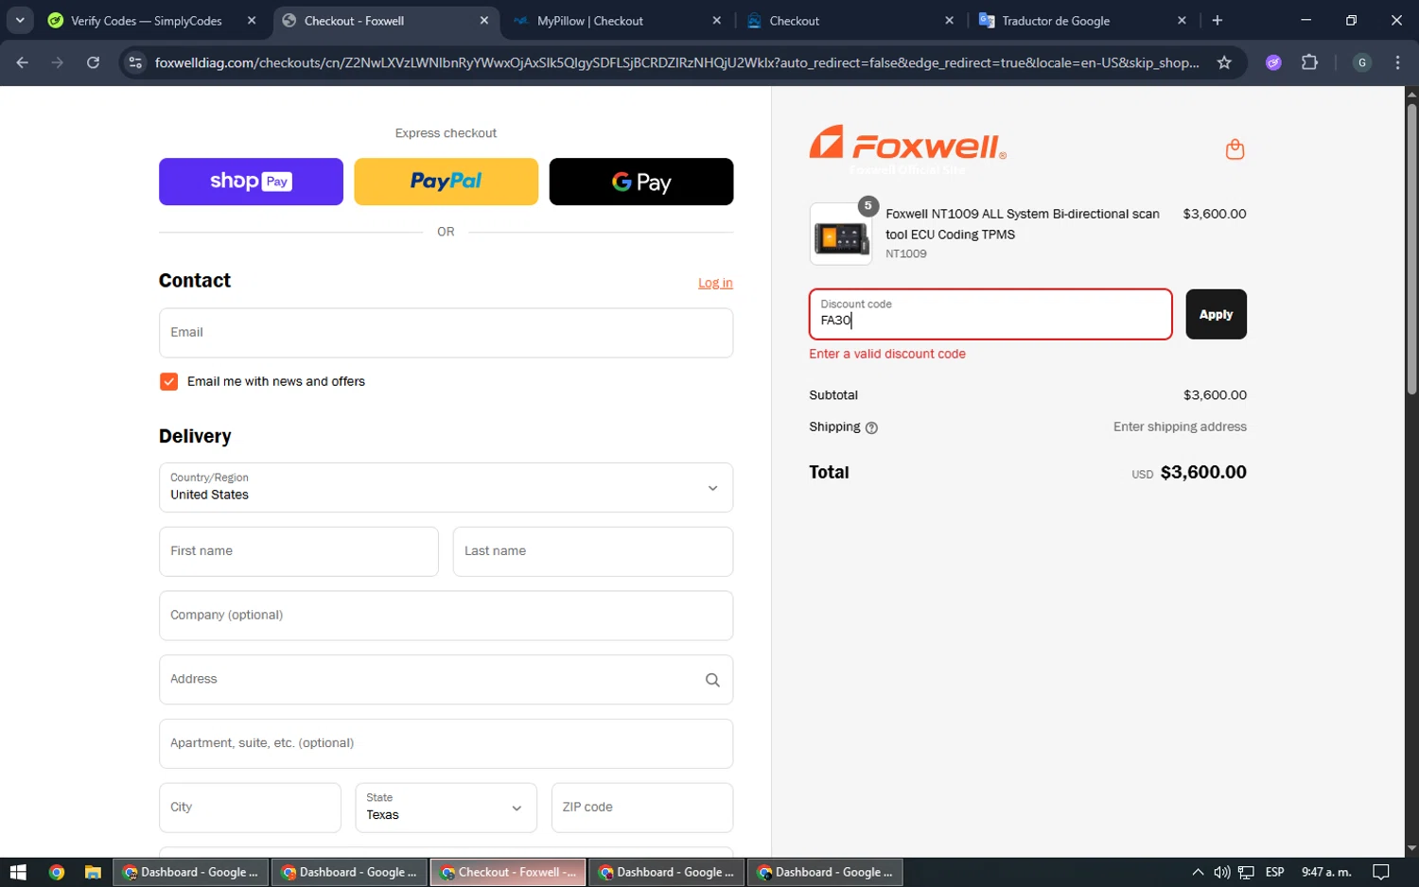The height and width of the screenshot is (887, 1419).
Task: Uncheck Email me with news and offers
Action: click(x=169, y=381)
